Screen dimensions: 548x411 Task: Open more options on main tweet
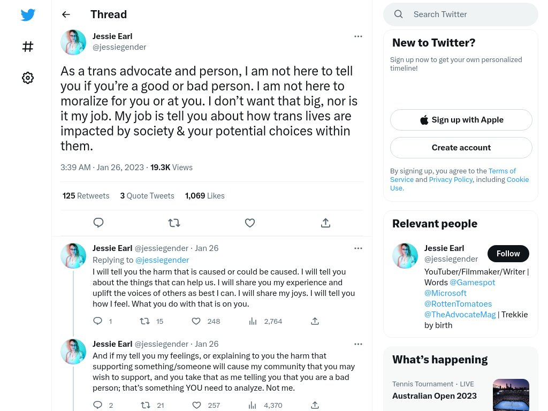(x=358, y=36)
